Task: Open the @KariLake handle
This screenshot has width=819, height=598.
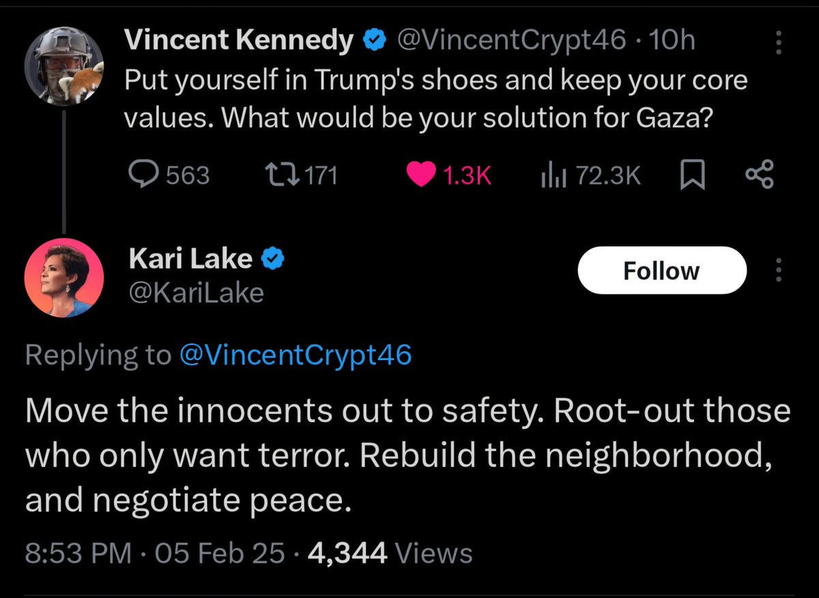Action: (x=196, y=293)
